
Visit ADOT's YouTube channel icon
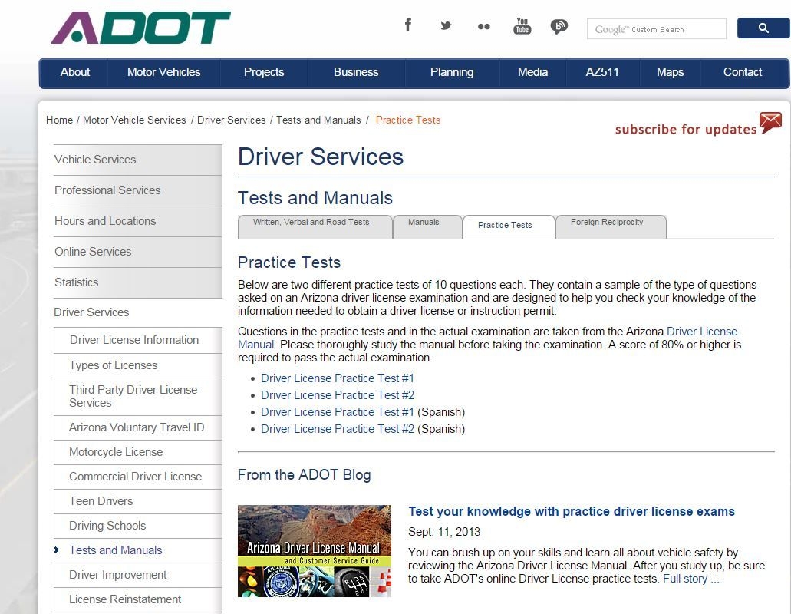tap(522, 25)
